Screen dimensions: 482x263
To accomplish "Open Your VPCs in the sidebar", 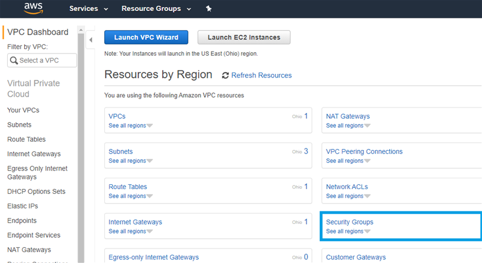I will 23,110.
